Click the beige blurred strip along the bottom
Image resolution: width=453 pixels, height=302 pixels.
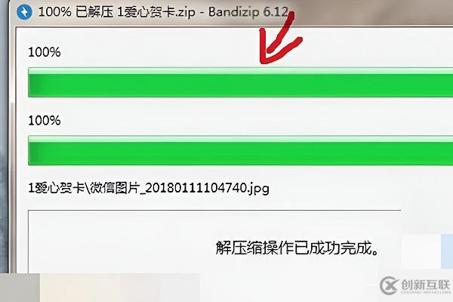(x=119, y=288)
